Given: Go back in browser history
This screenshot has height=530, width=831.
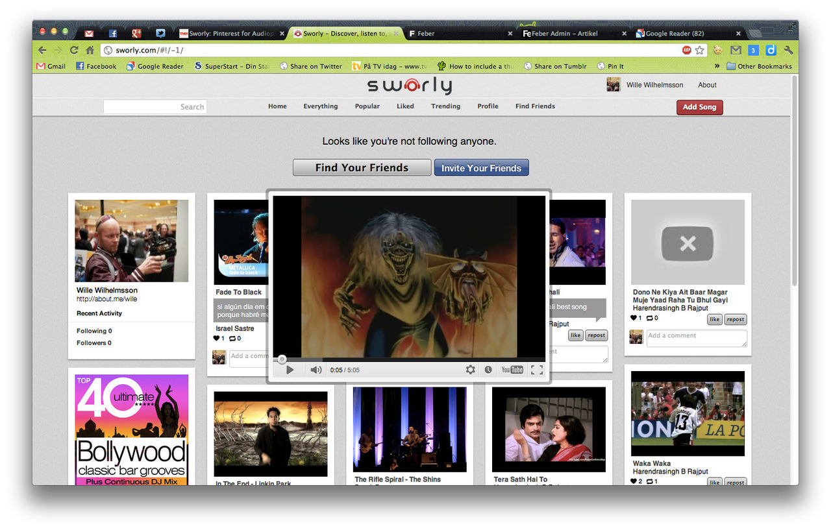Looking at the screenshot, I should (42, 50).
